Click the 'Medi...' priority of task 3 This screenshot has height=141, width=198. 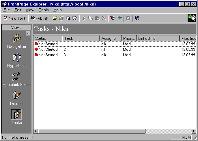128,55
